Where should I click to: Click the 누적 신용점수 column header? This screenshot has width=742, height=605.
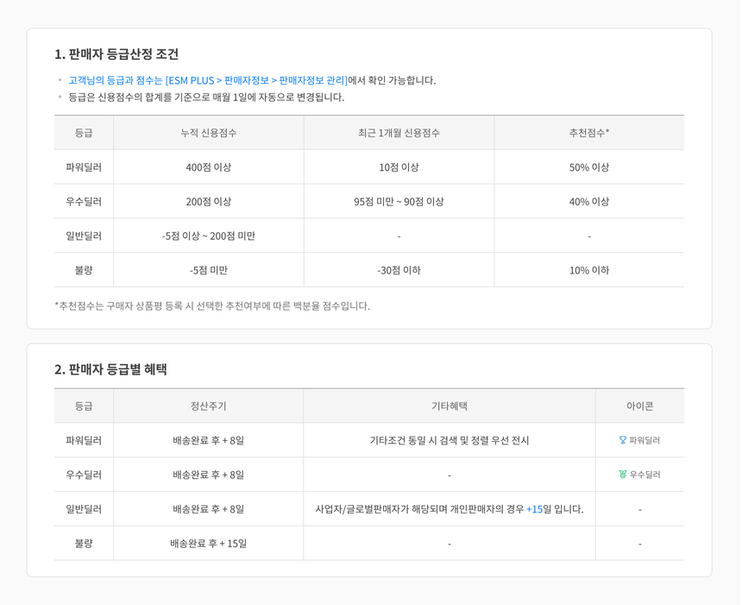(x=207, y=132)
